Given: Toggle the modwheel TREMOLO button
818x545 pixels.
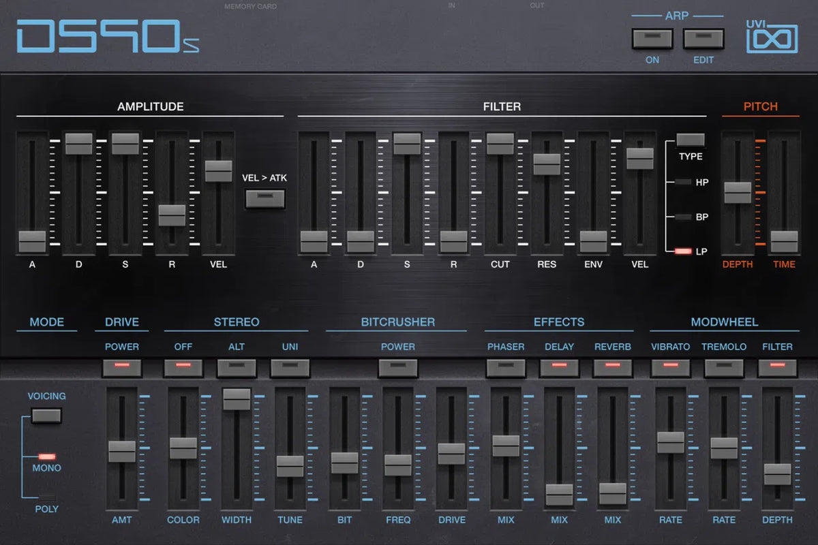Looking at the screenshot, I should [724, 368].
